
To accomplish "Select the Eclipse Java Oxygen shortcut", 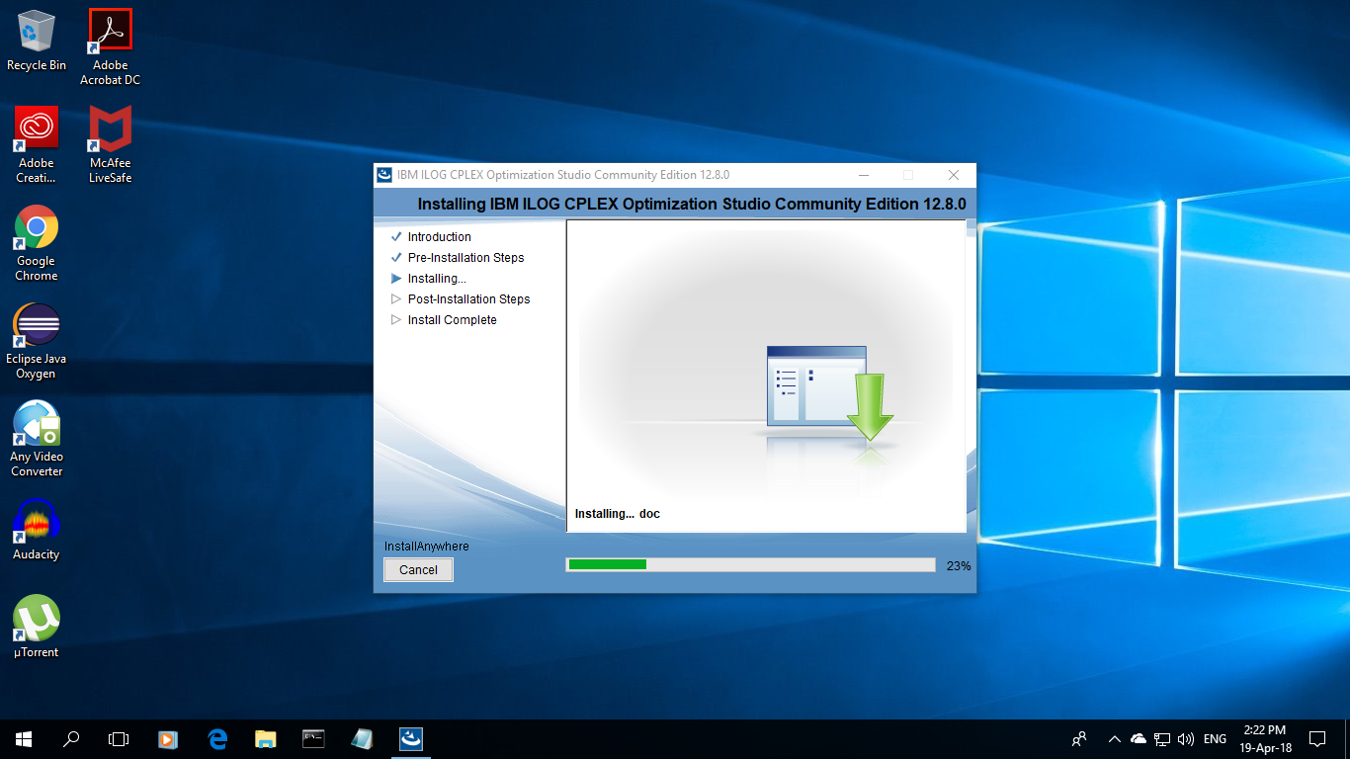I will click(x=37, y=341).
